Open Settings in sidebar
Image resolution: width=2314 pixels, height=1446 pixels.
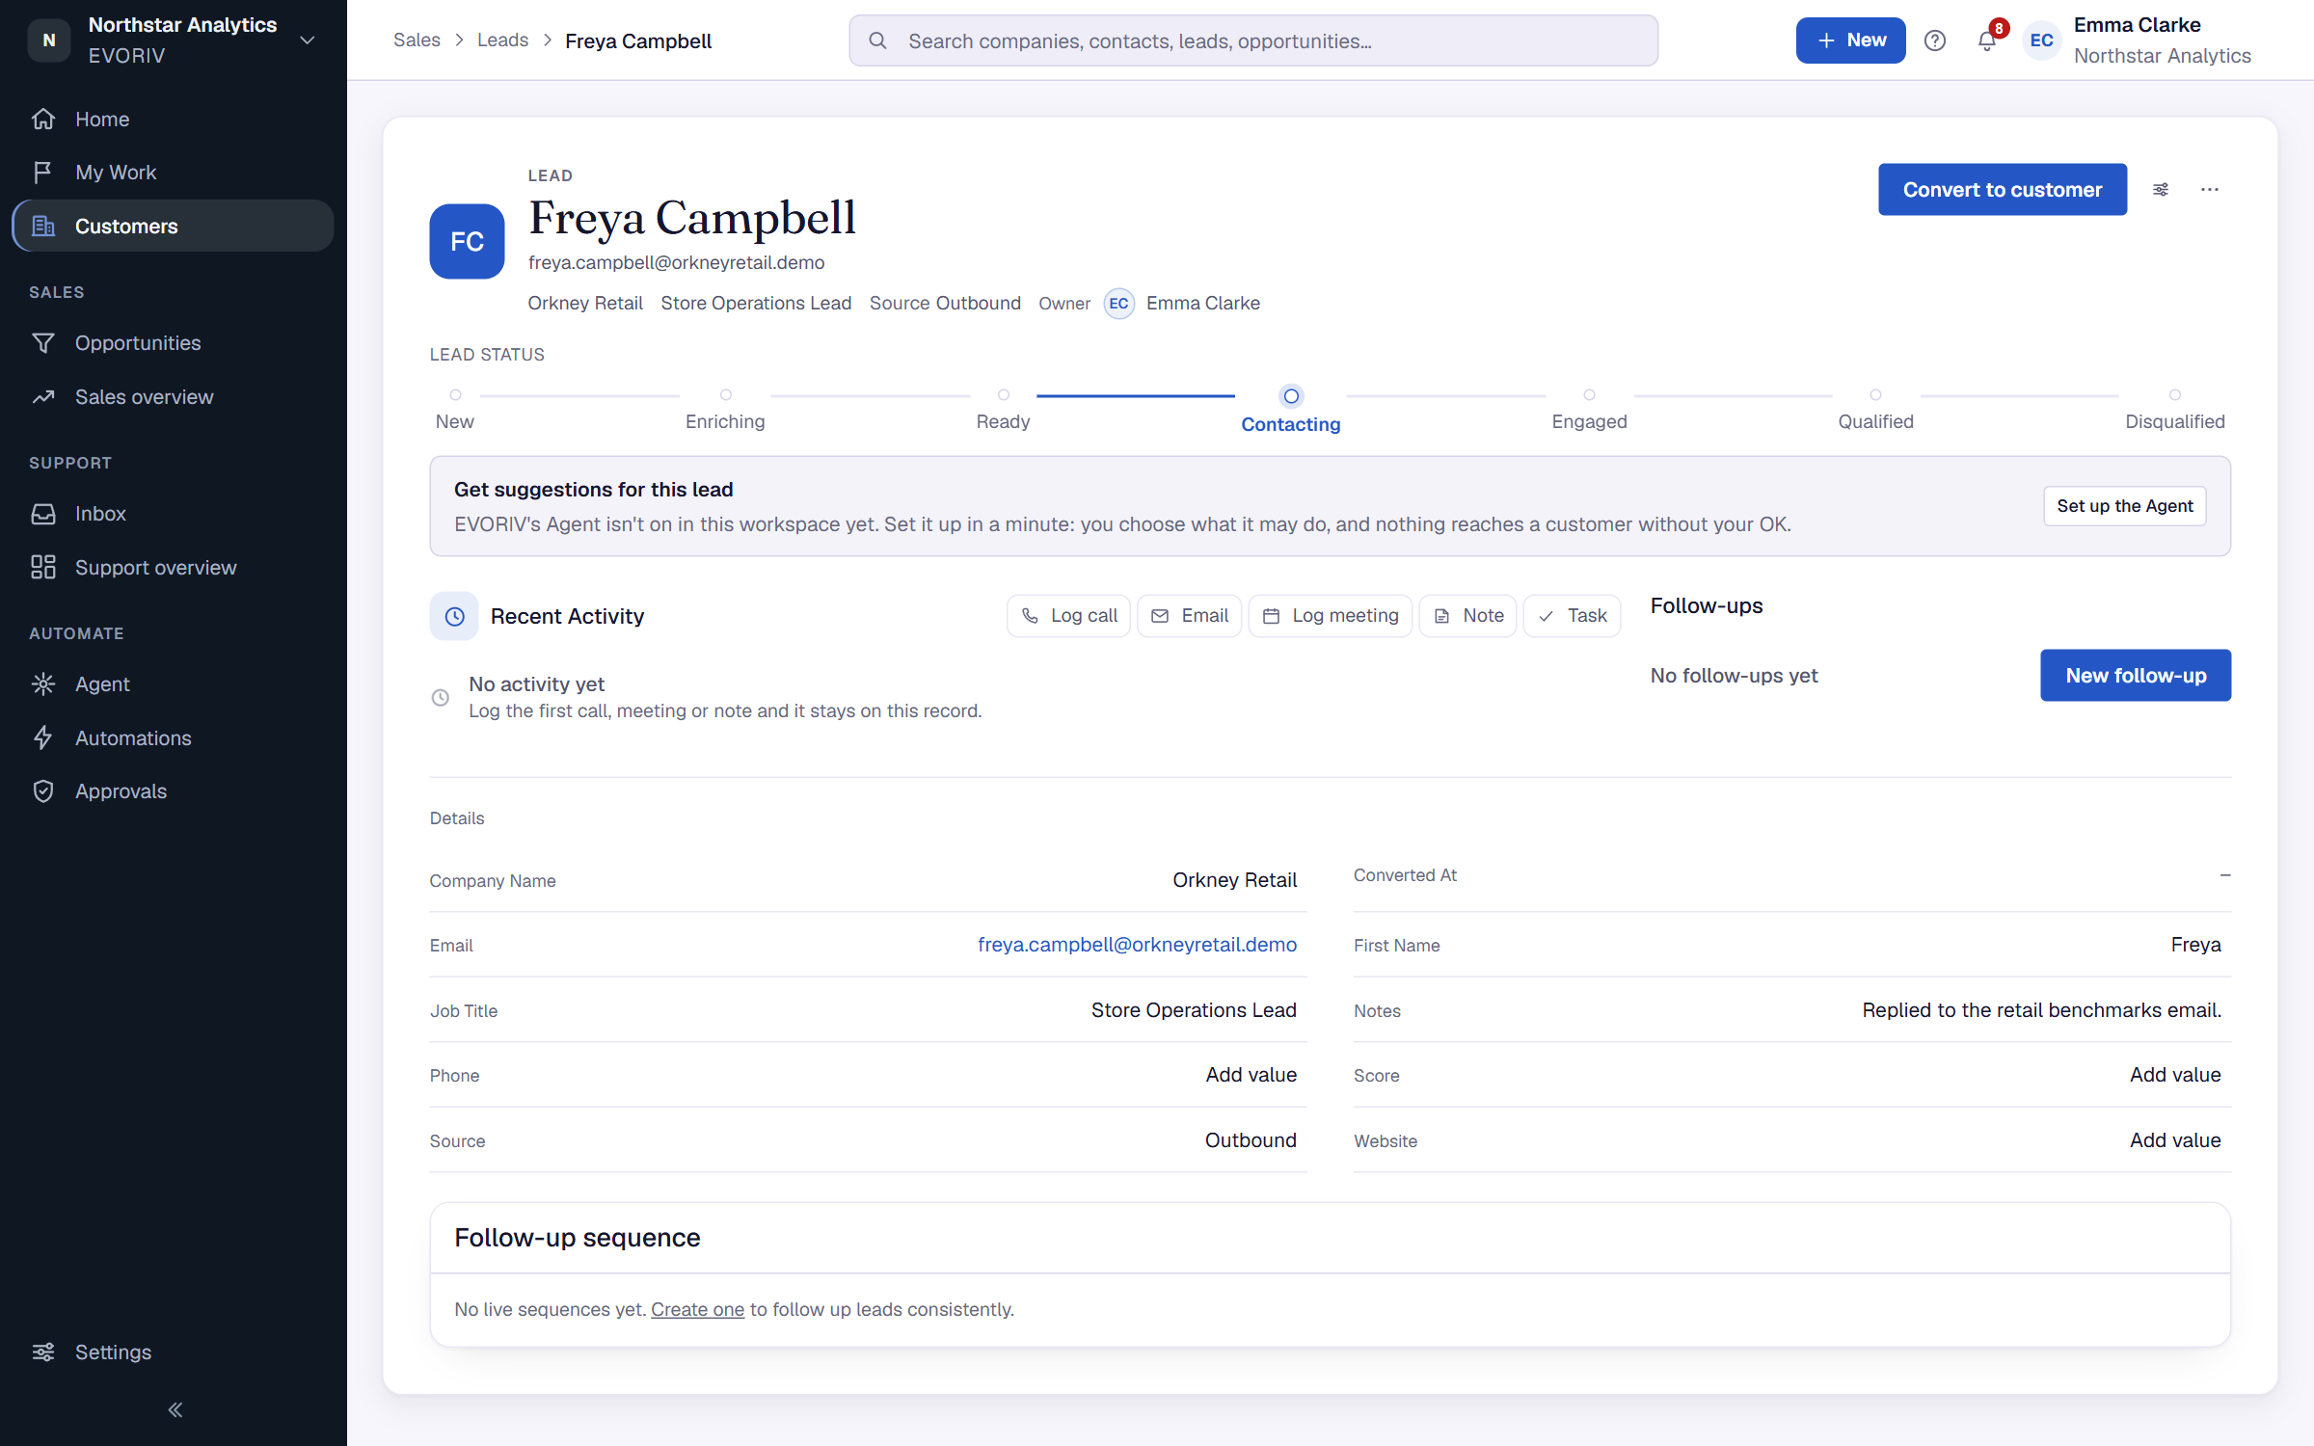coord(174,1352)
